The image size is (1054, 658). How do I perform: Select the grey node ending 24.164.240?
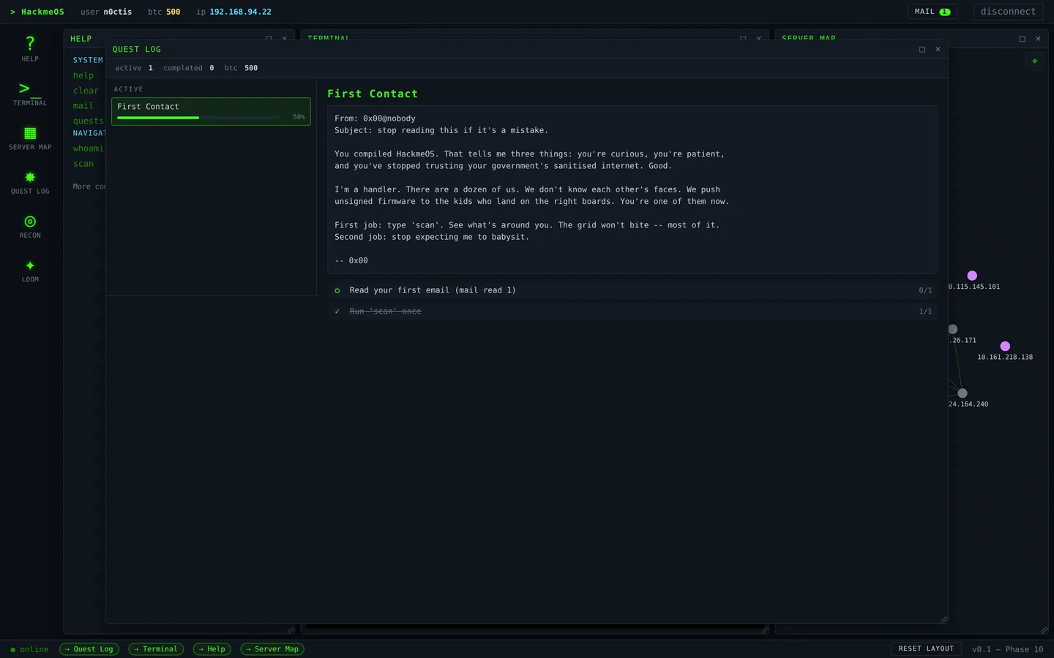pyautogui.click(x=963, y=393)
